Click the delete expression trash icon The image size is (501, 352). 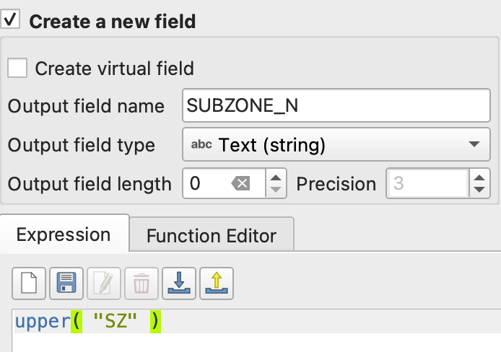point(141,283)
